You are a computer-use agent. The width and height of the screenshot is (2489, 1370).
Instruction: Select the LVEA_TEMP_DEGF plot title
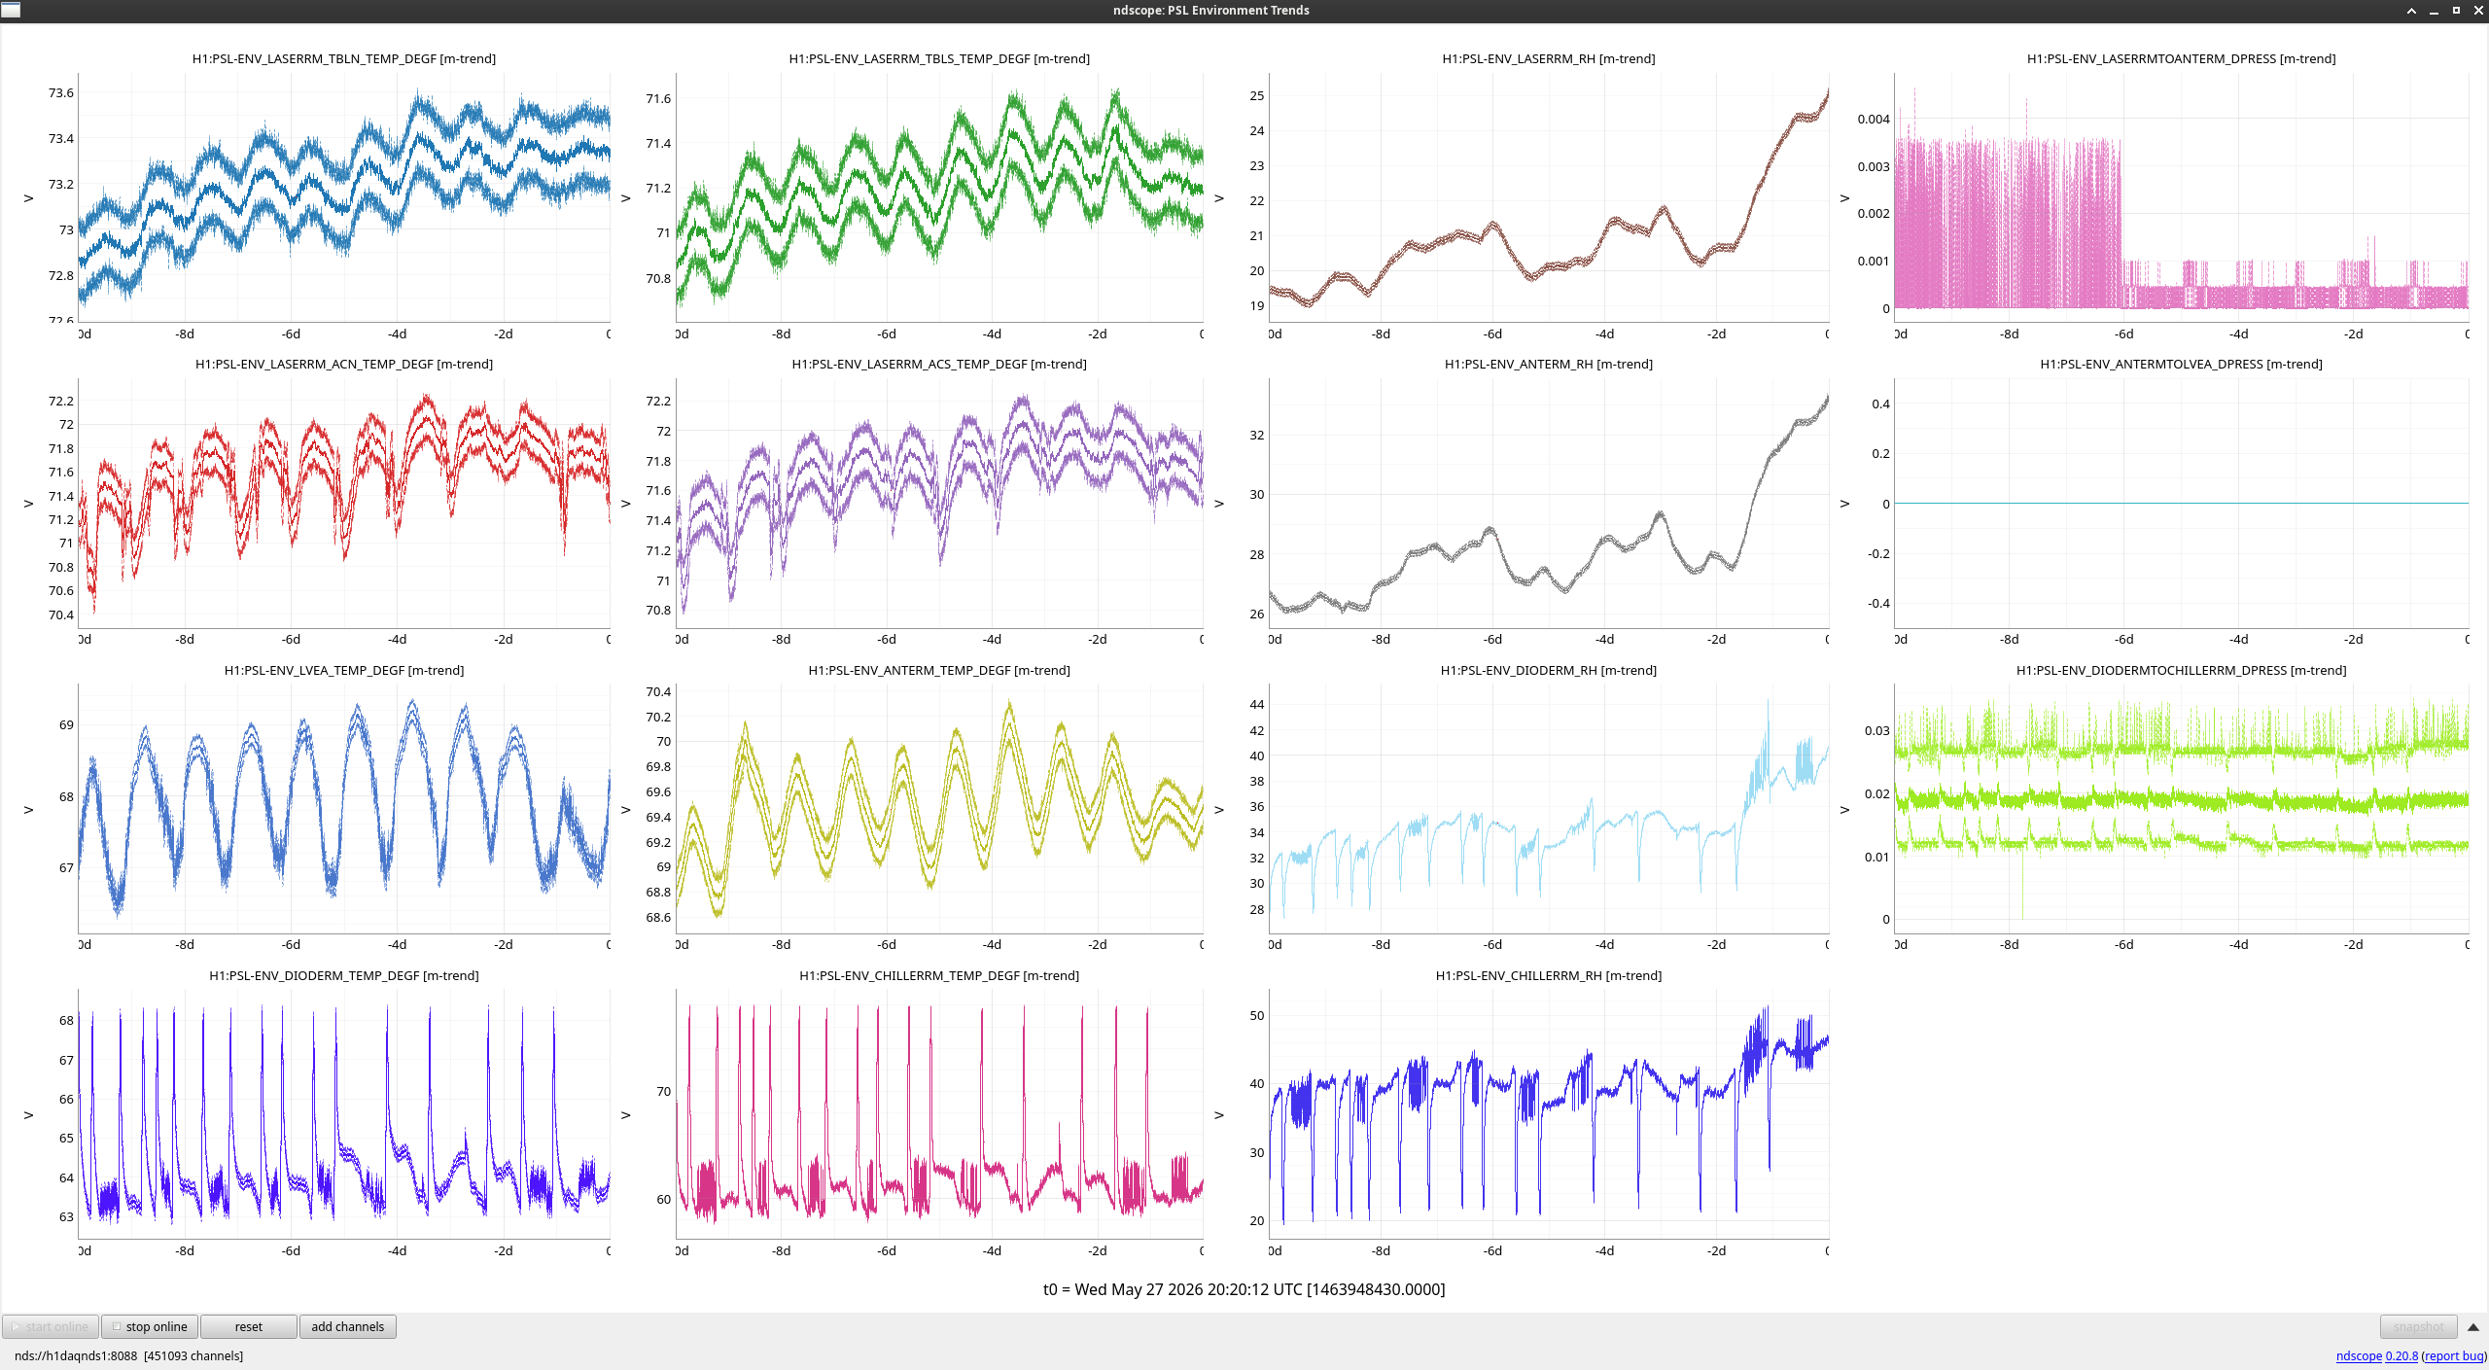(x=344, y=670)
